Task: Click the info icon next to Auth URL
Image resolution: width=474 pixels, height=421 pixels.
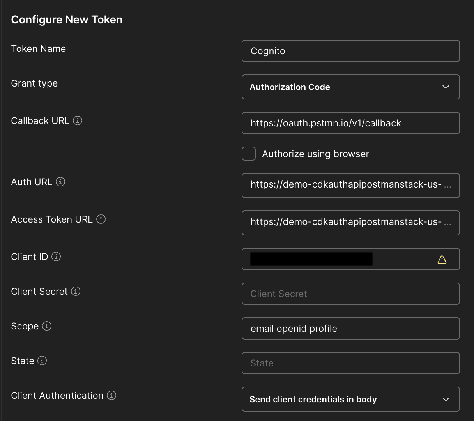Action: (61, 182)
